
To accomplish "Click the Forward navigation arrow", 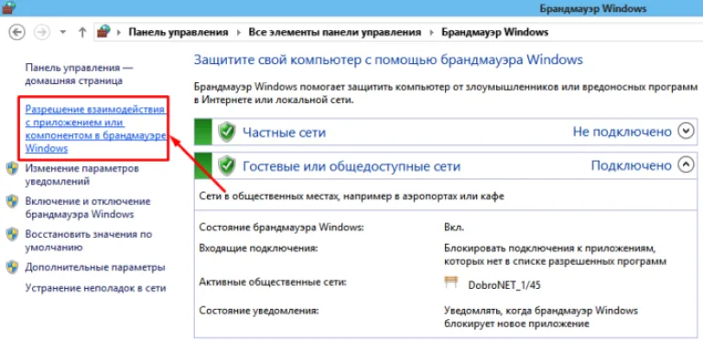I will (x=42, y=32).
